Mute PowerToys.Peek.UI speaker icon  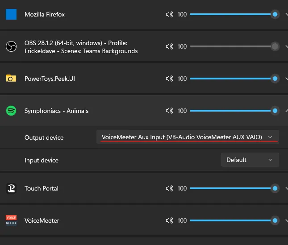169,79
